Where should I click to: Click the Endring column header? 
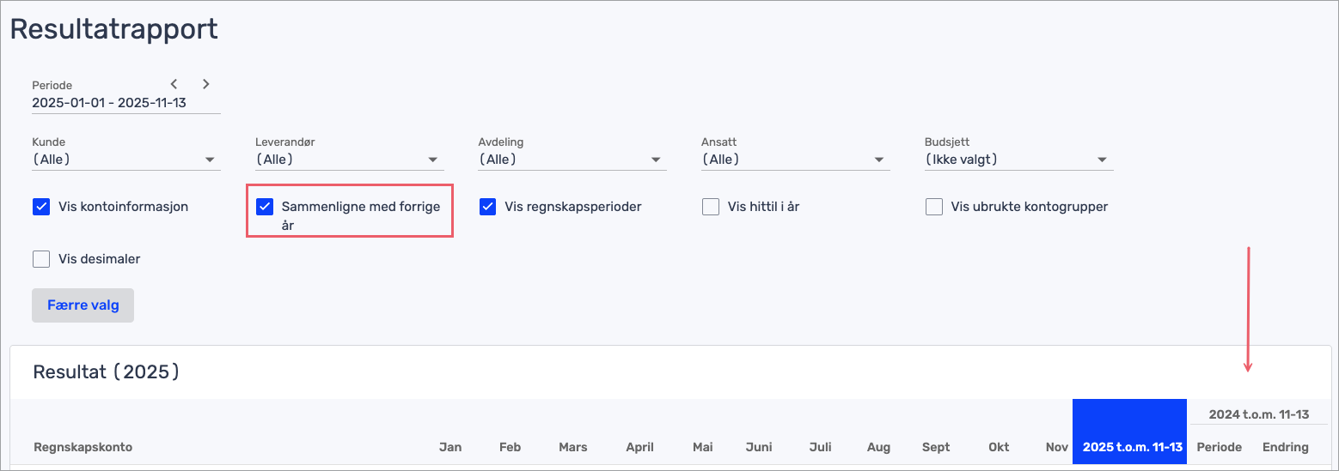[x=1285, y=447]
